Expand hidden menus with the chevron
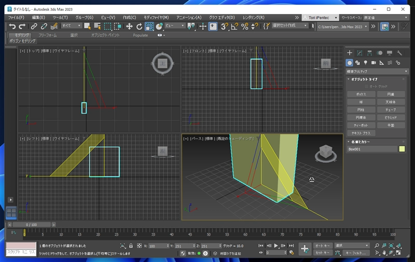Screen dimensions: 415x262 tap(297, 18)
